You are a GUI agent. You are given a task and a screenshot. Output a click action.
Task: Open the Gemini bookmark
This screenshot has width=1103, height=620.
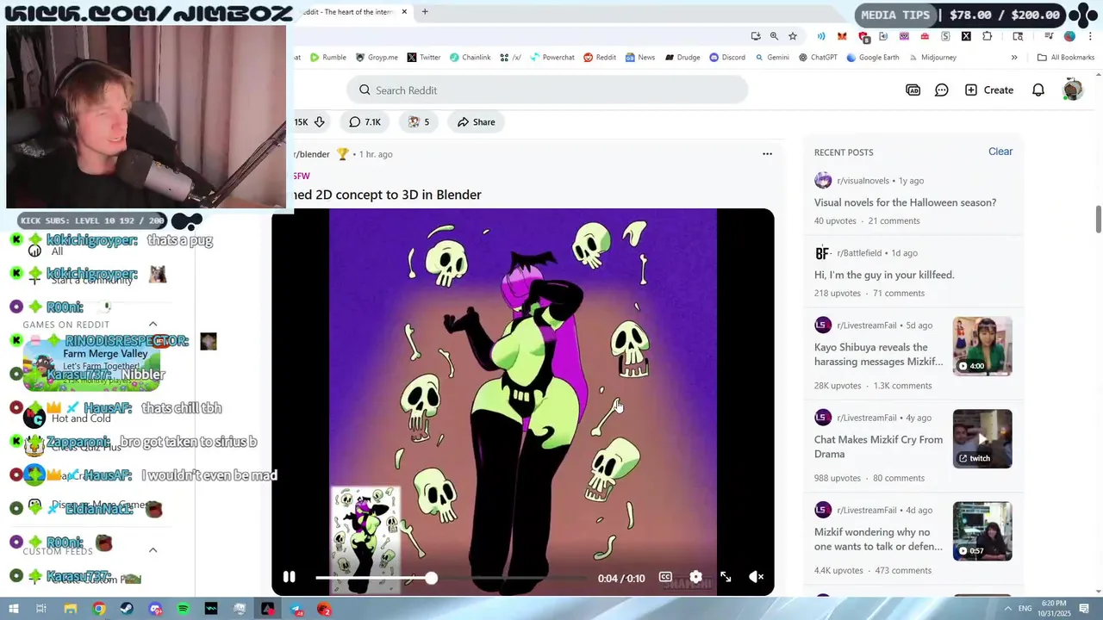(x=772, y=58)
